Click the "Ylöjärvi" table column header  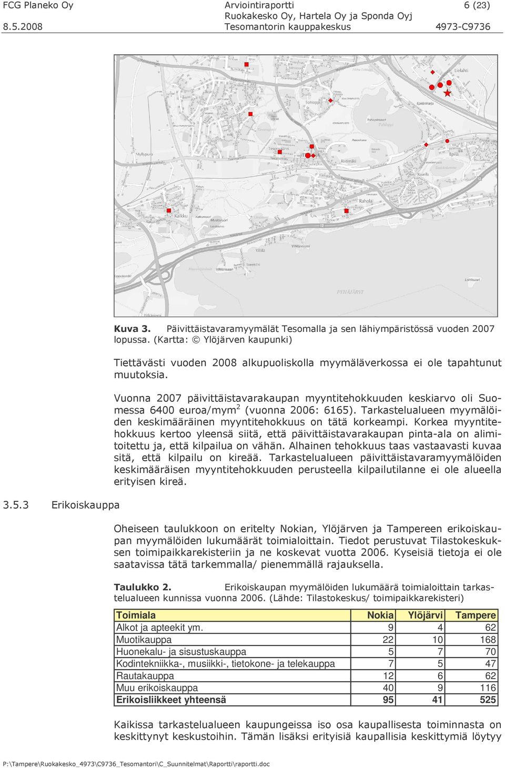(426, 615)
